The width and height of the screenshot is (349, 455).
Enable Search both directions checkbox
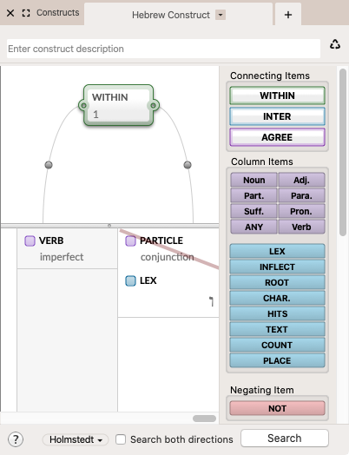pyautogui.click(x=121, y=439)
